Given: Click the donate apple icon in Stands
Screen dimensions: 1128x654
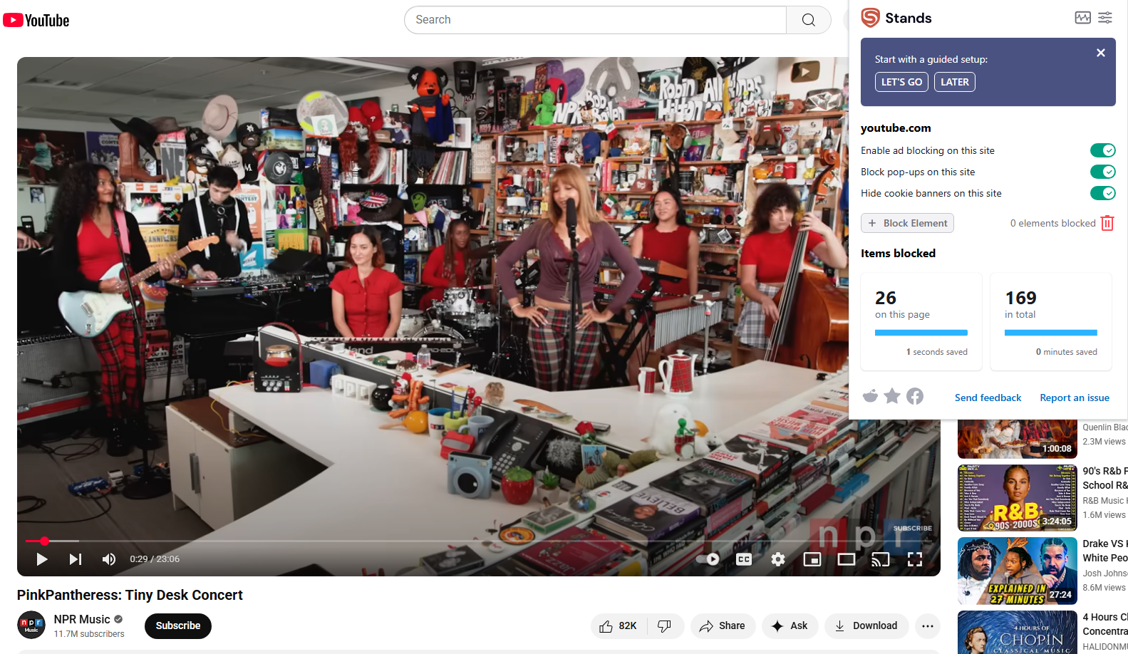Looking at the screenshot, I should coord(870,396).
